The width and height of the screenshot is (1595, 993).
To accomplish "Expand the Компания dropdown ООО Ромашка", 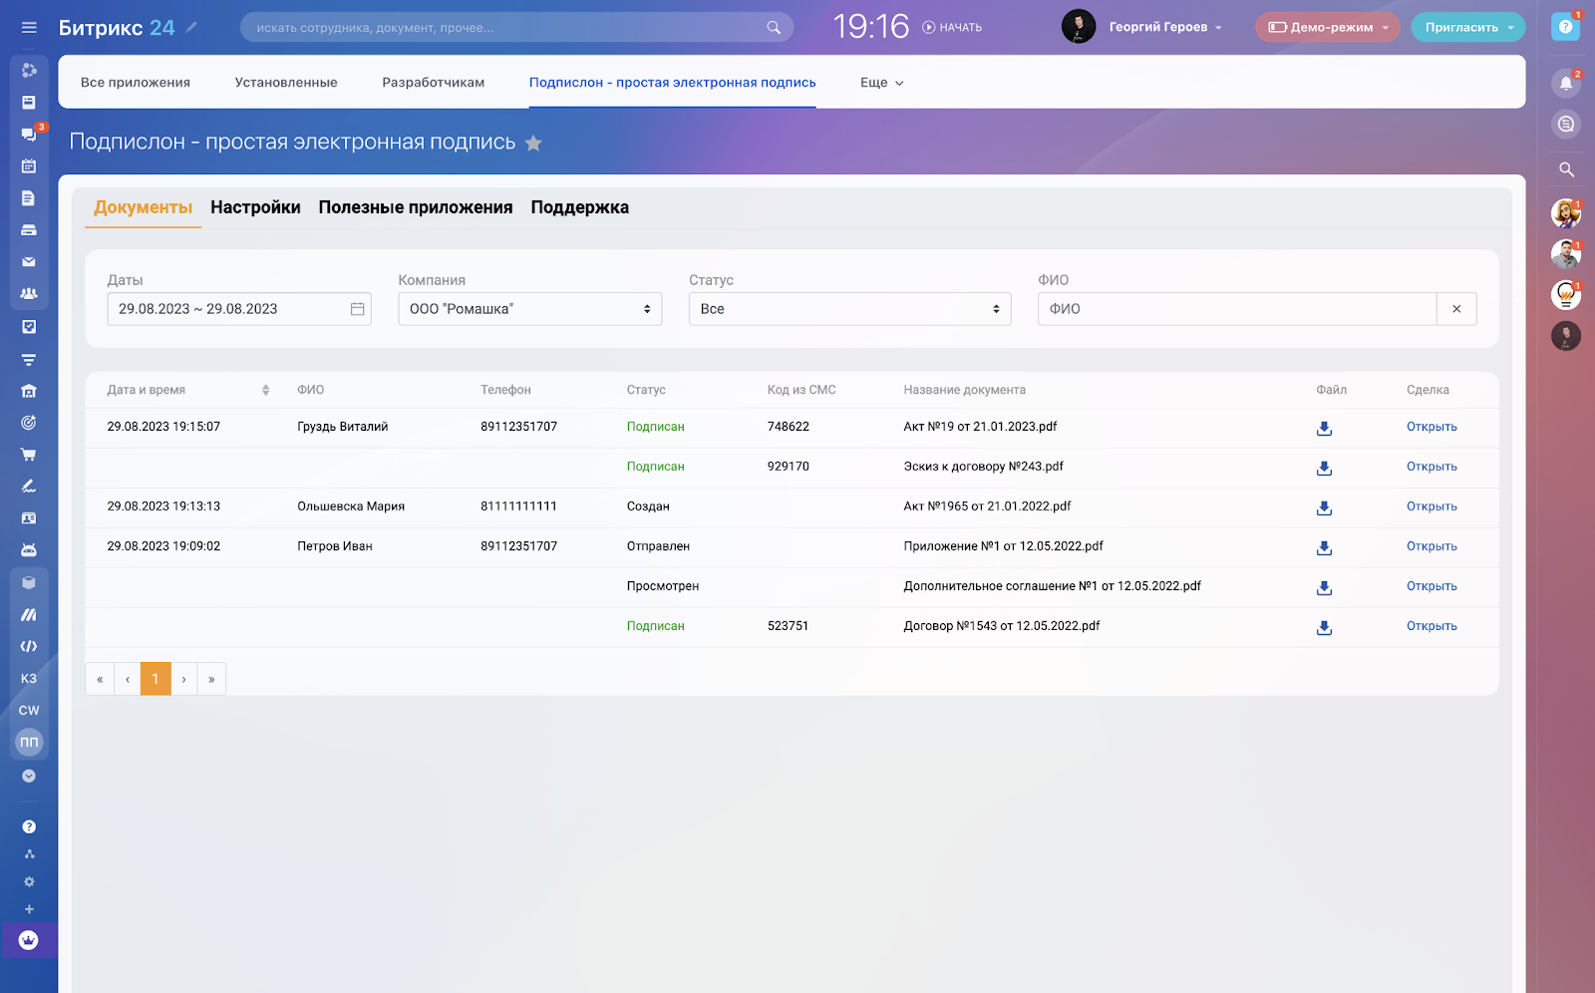I will pyautogui.click(x=529, y=309).
